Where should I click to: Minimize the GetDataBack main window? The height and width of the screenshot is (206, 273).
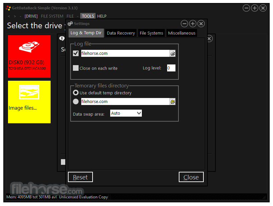[x=246, y=8]
